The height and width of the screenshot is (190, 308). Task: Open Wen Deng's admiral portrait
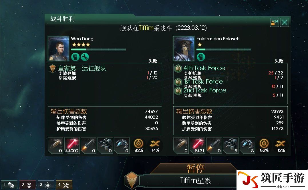pyautogui.click(x=58, y=48)
